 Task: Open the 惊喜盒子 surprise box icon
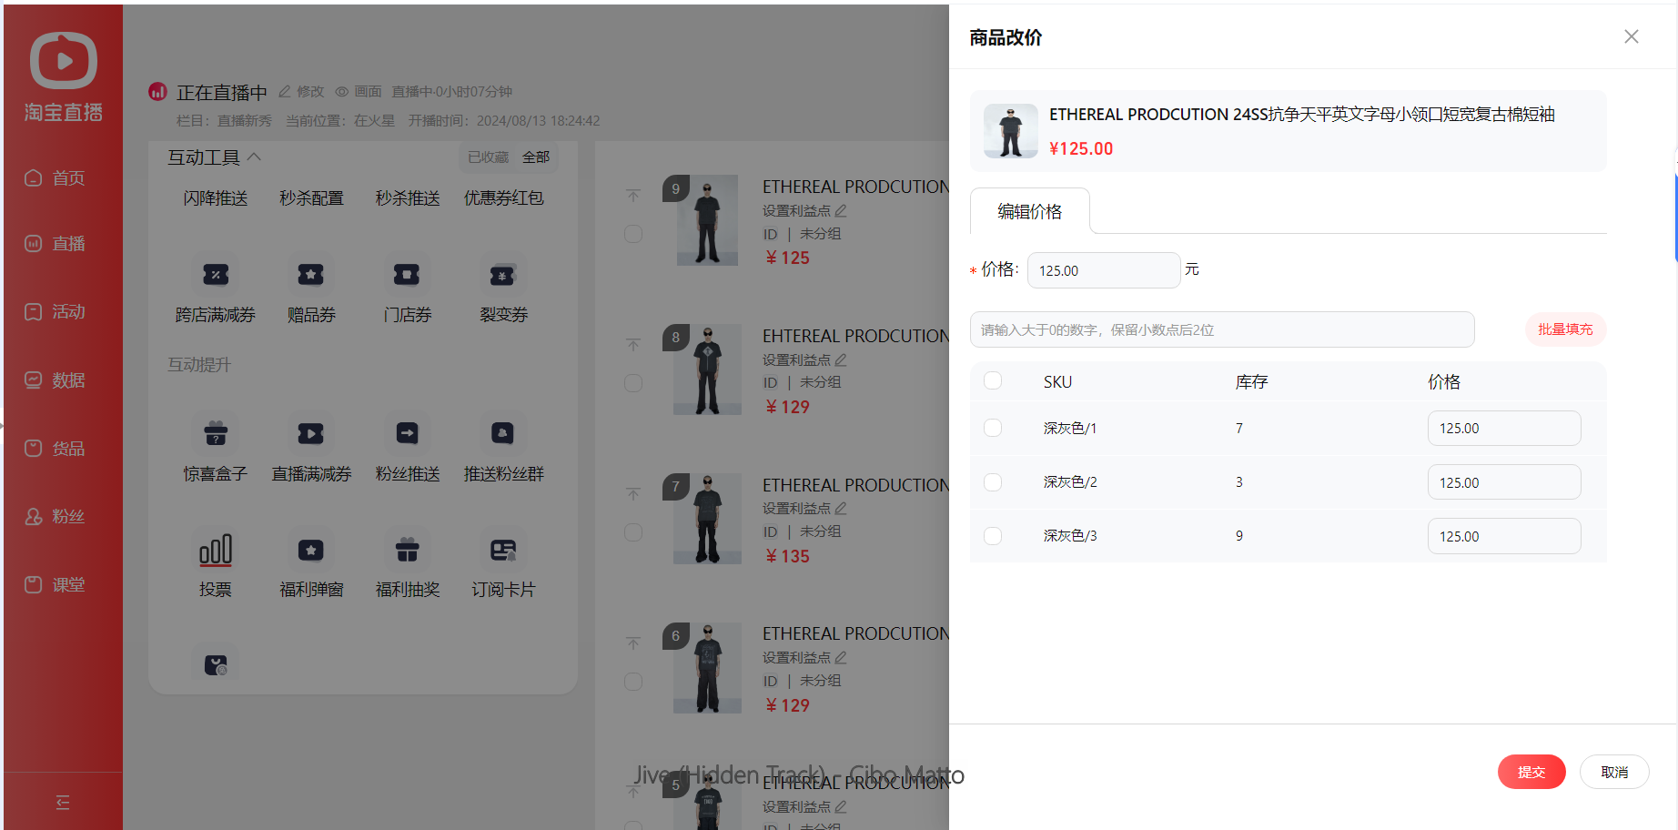(216, 433)
